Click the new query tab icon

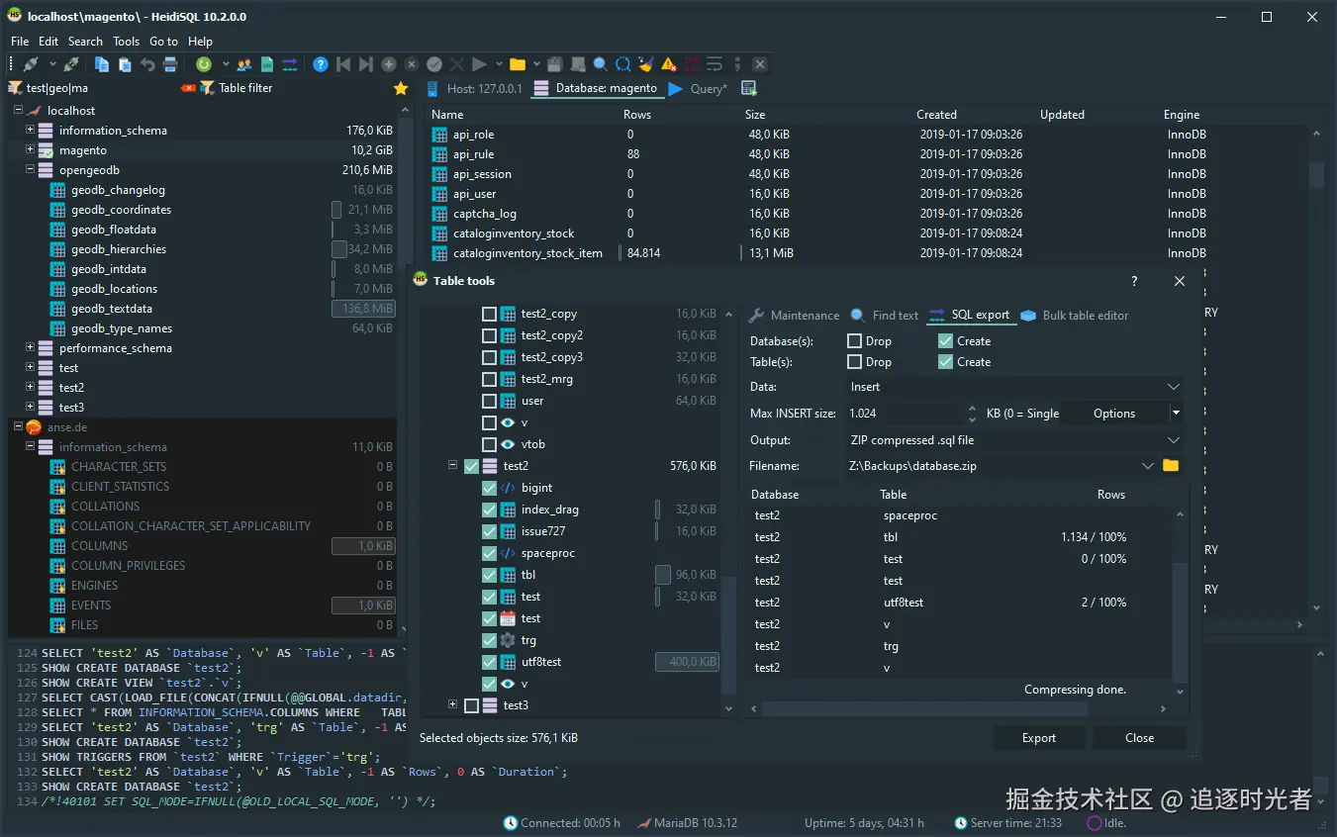[749, 88]
